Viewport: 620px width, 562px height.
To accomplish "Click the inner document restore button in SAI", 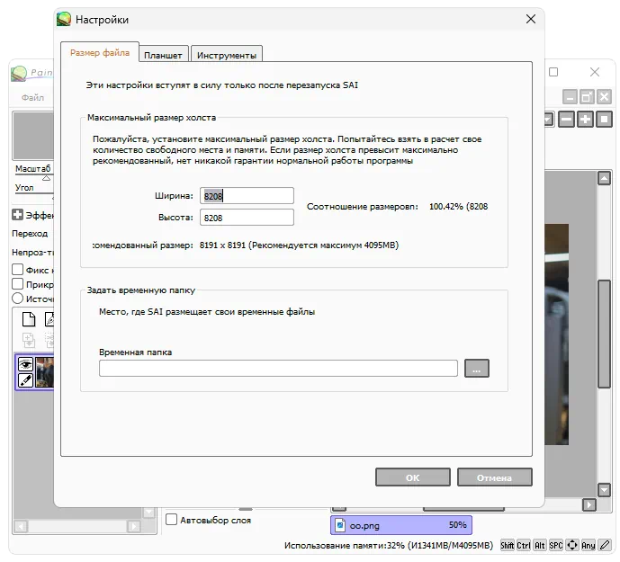I will tap(588, 96).
